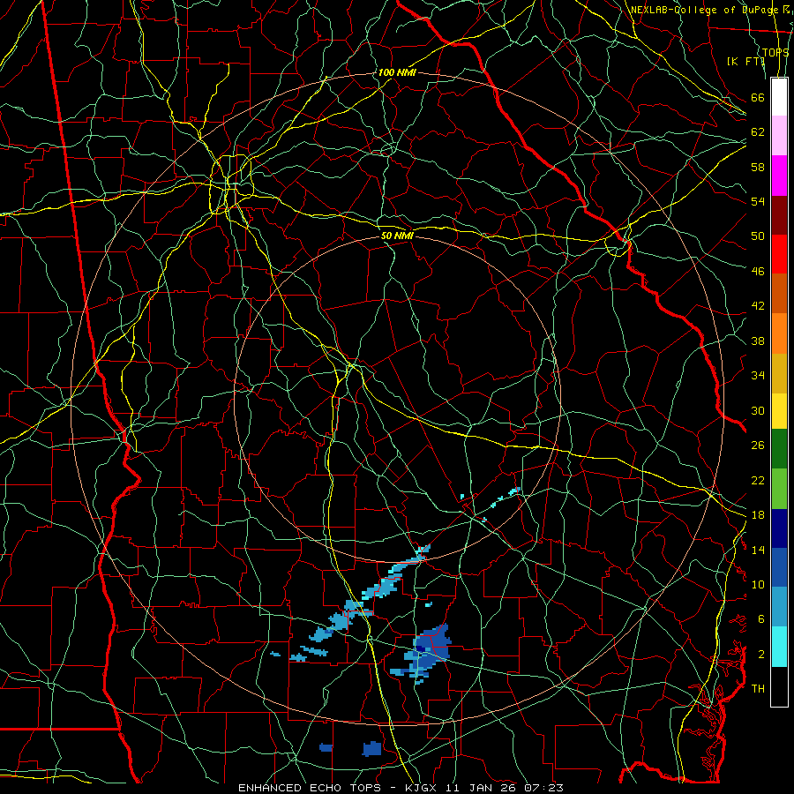Screen dimensions: 794x794
Task: Click the legend value '10'
Action: point(758,584)
